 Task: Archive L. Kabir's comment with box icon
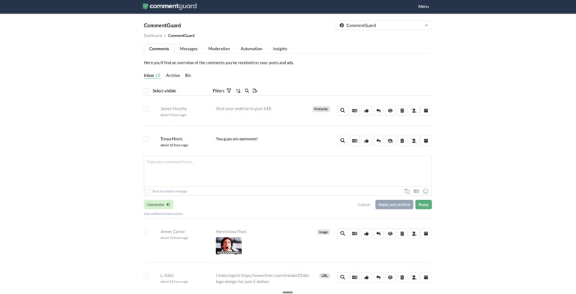point(426,277)
